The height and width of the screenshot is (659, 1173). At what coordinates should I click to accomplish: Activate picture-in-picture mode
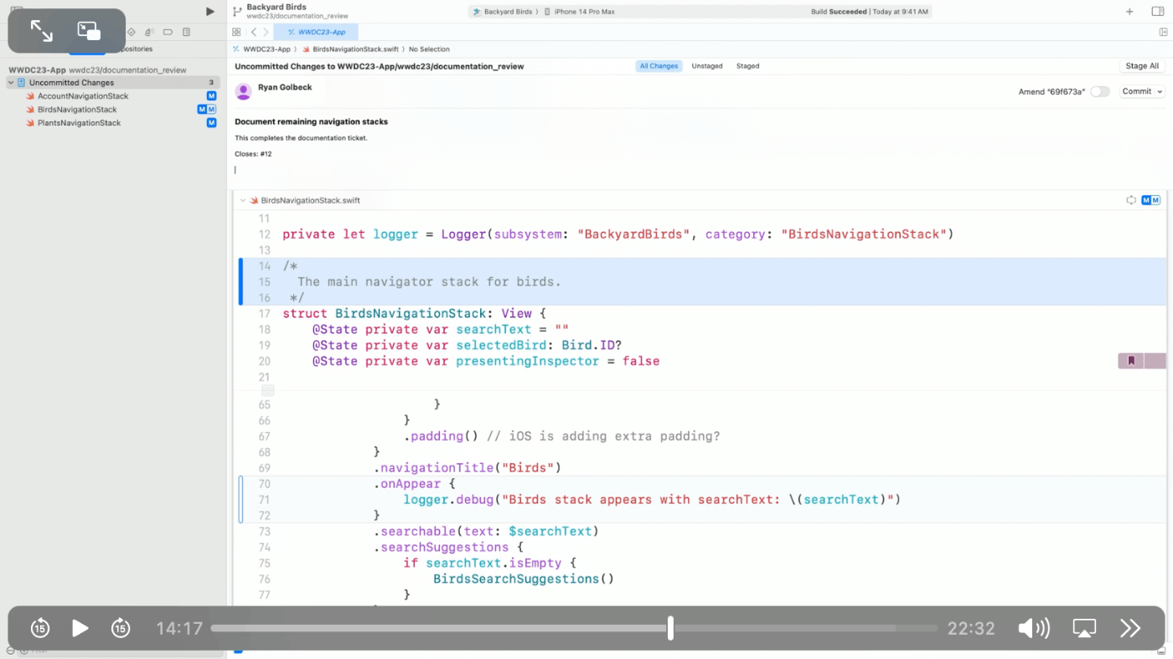89,31
